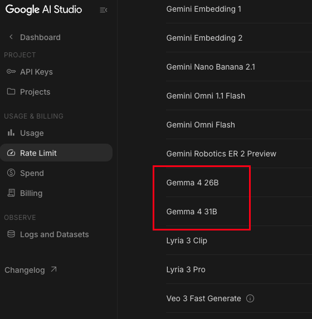Select the Lyria 3 Clip row

239,241
